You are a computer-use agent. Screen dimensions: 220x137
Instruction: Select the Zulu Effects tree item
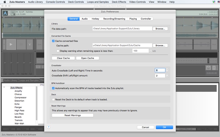pos(16,88)
